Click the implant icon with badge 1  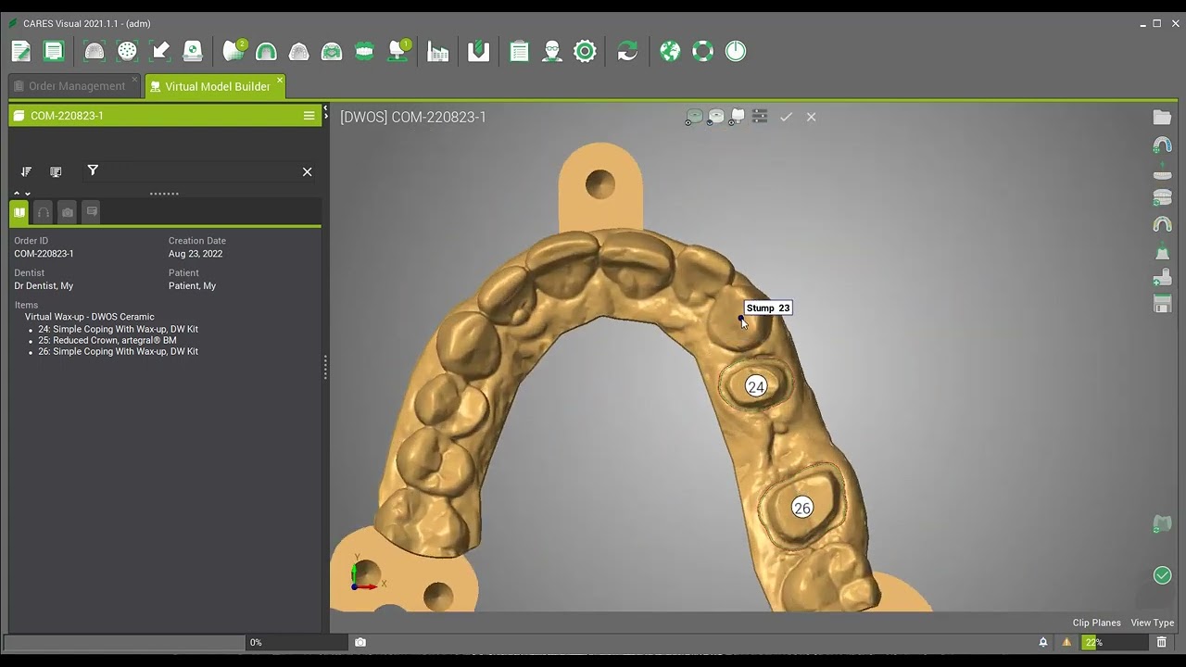(x=398, y=51)
